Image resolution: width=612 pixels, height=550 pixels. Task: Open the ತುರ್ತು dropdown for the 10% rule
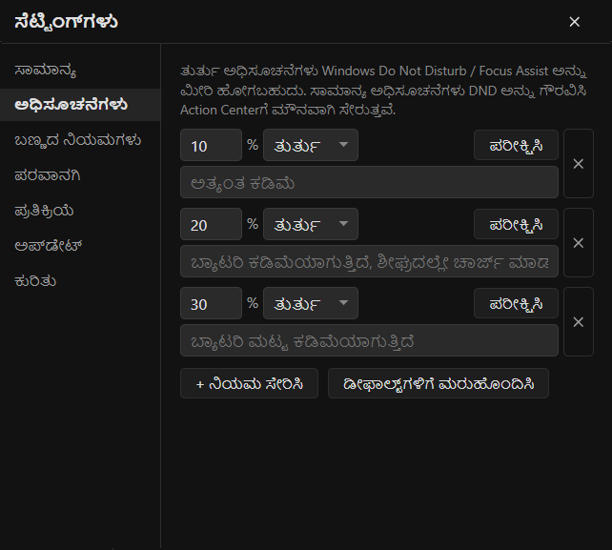click(x=311, y=145)
